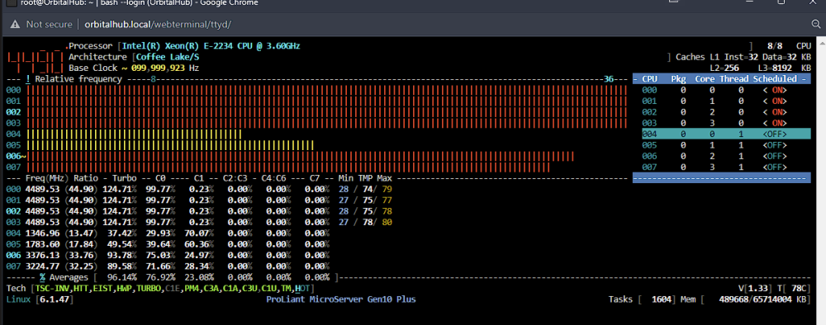Click the PM4 technology flag
Viewport: 826px width, 325px height.
192,288
